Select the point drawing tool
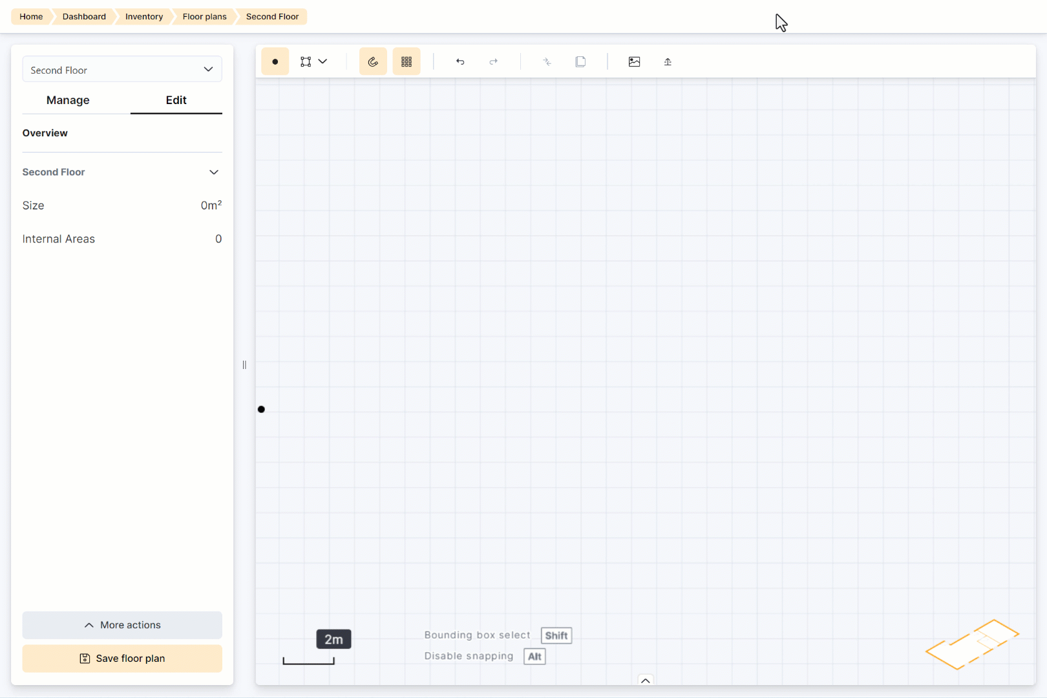The image size is (1047, 698). pos(275,61)
